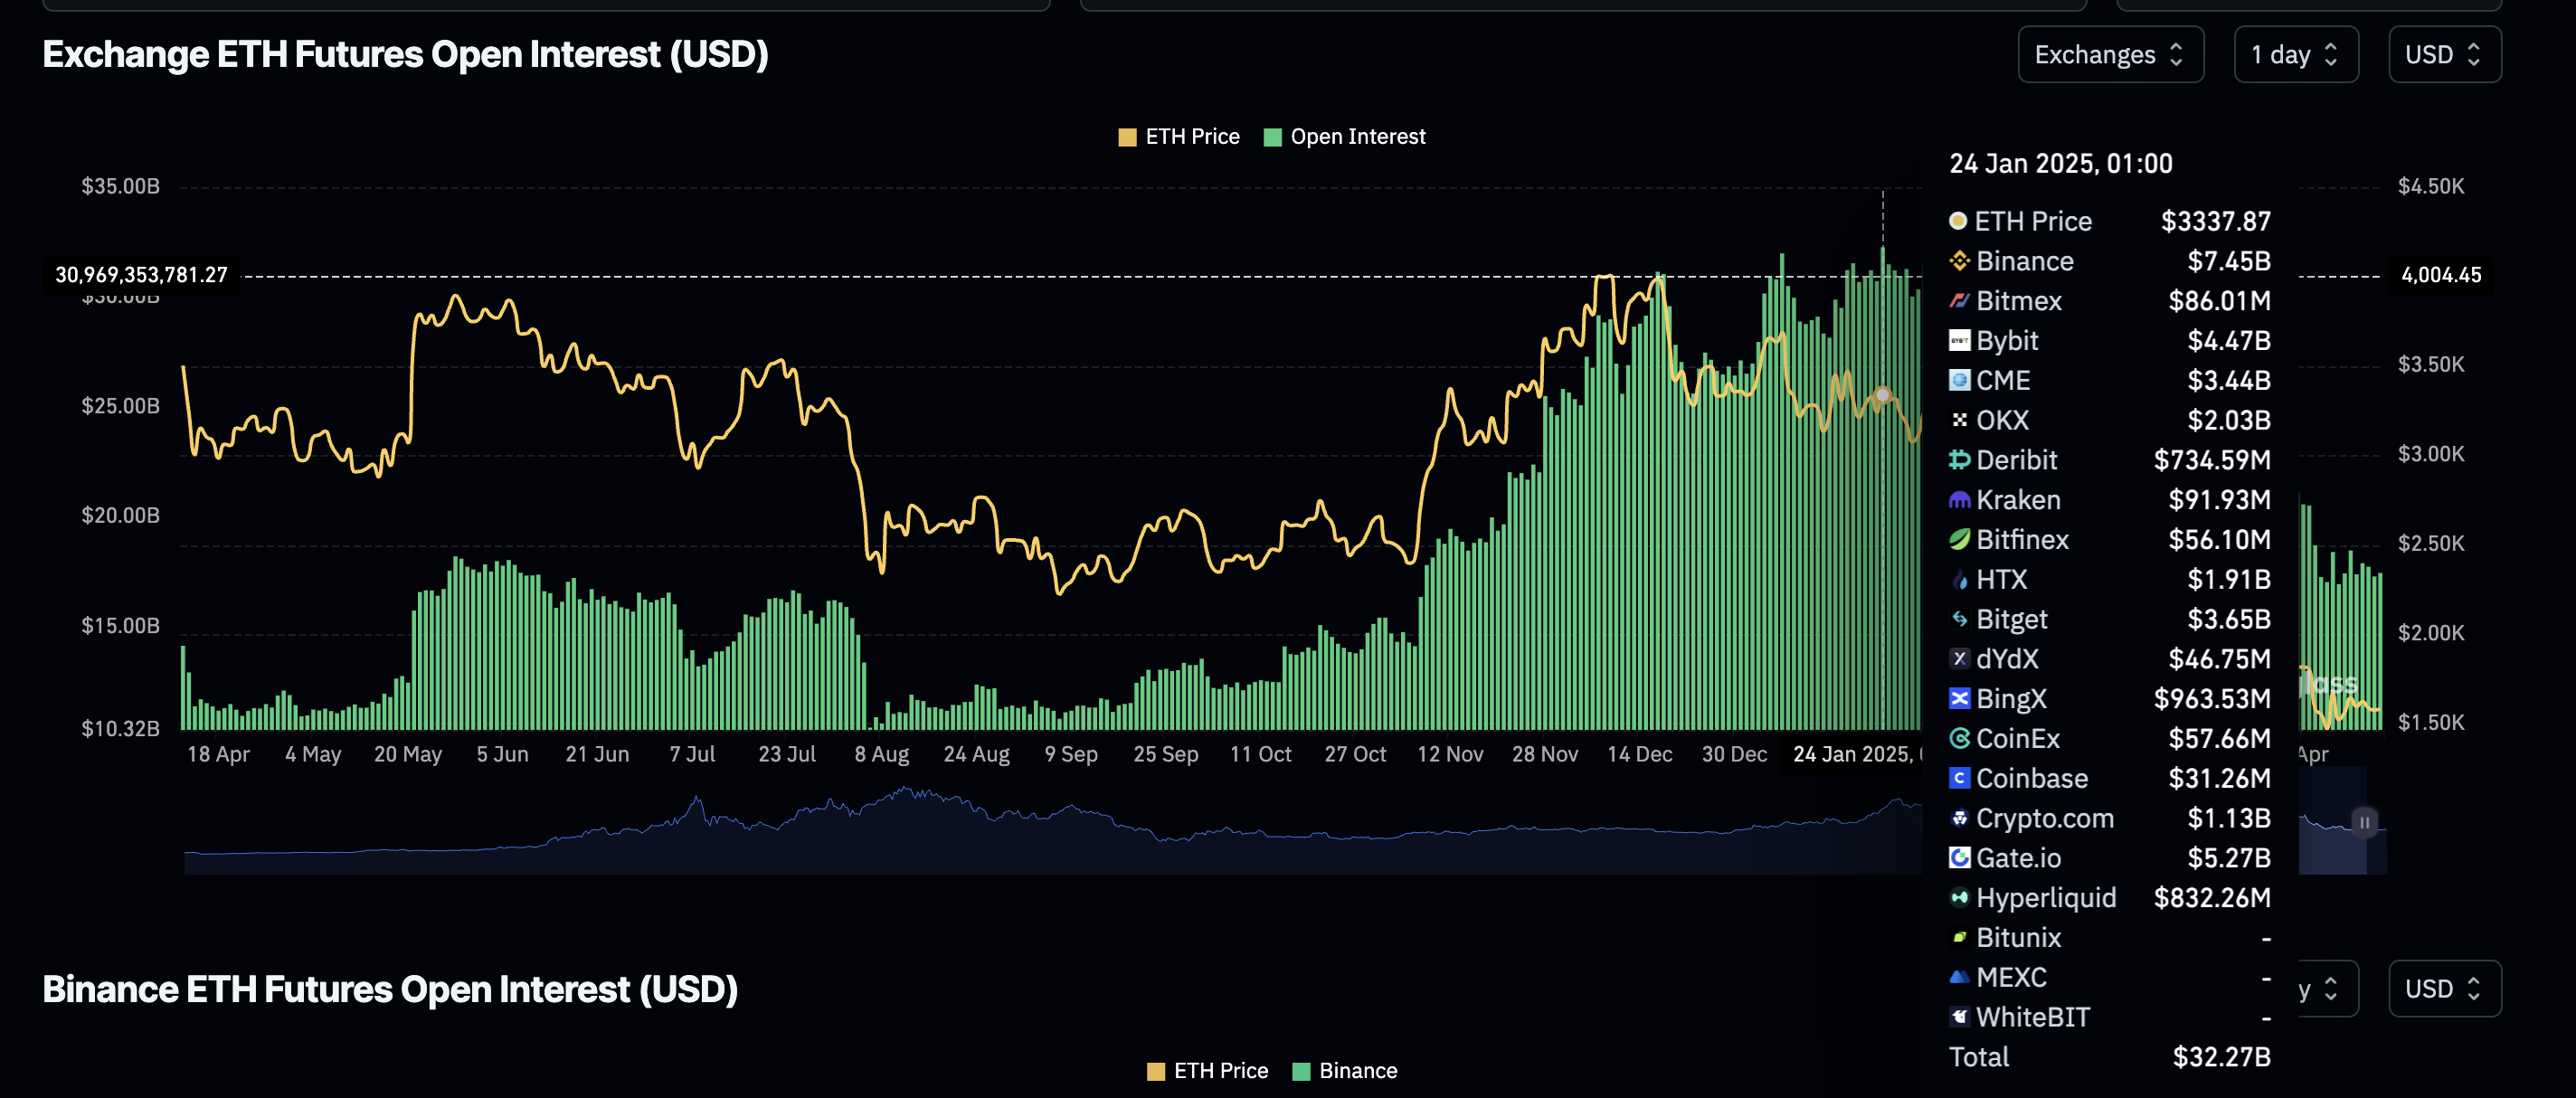
Task: Click the Binance exchange icon in the tooltip
Action: click(1959, 261)
